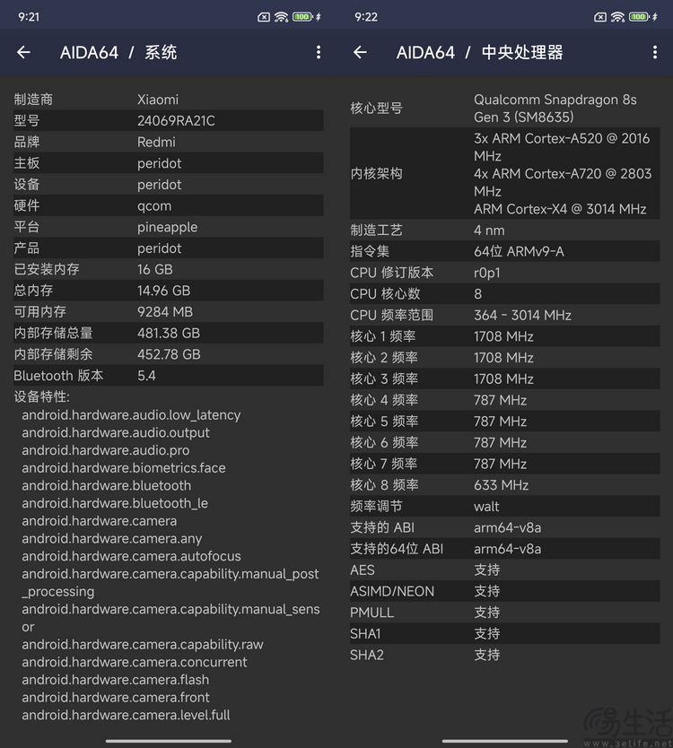
Task: Select 频率调节 walt value
Action: [486, 506]
